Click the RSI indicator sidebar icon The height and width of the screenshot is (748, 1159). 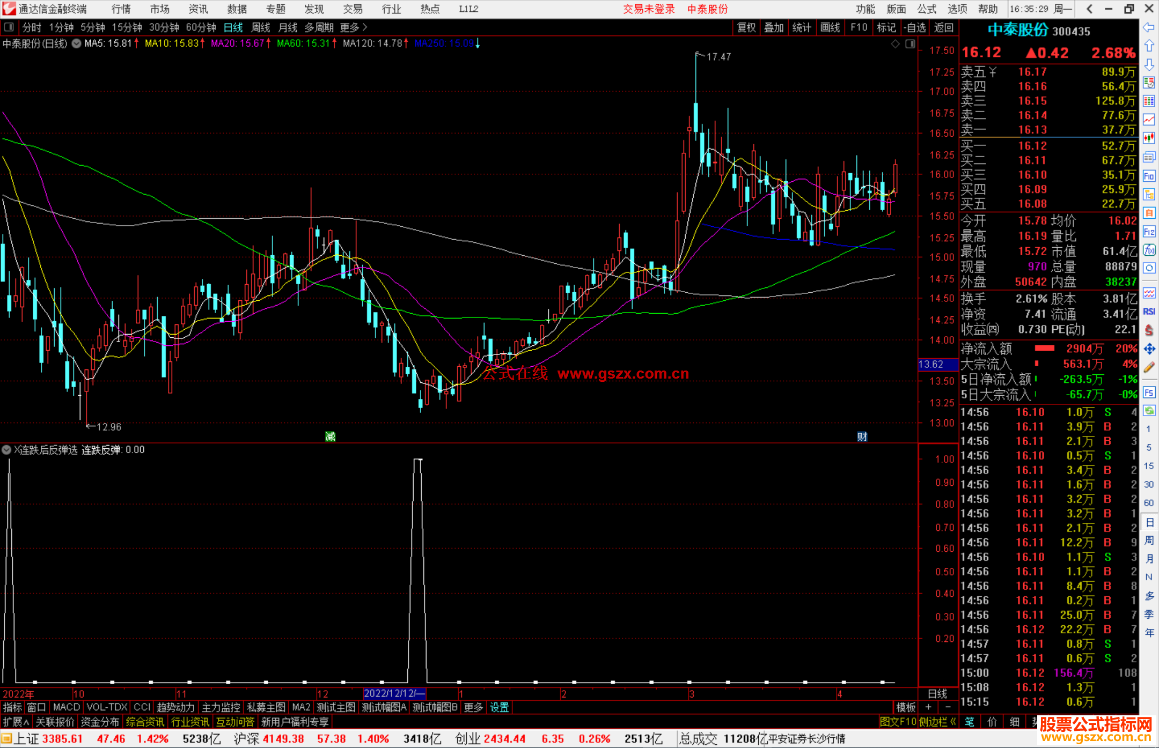coord(1149,312)
